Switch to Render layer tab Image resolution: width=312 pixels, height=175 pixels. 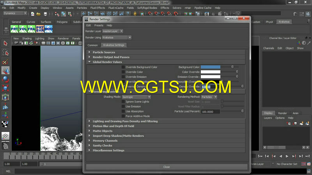(282, 113)
